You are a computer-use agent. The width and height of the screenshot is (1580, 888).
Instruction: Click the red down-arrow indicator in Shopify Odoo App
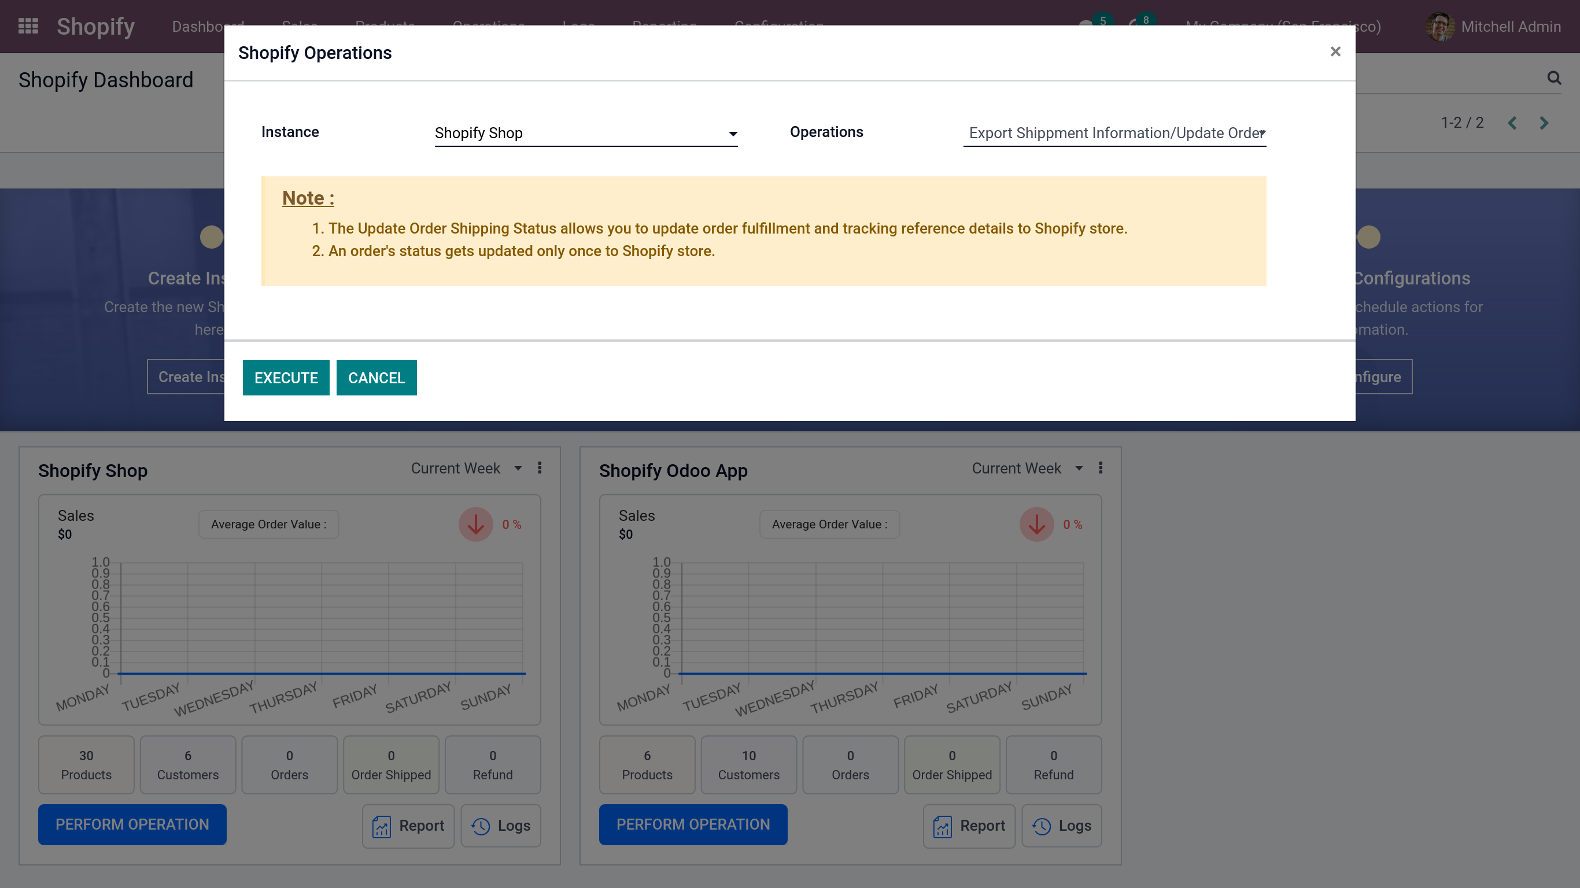1036,524
